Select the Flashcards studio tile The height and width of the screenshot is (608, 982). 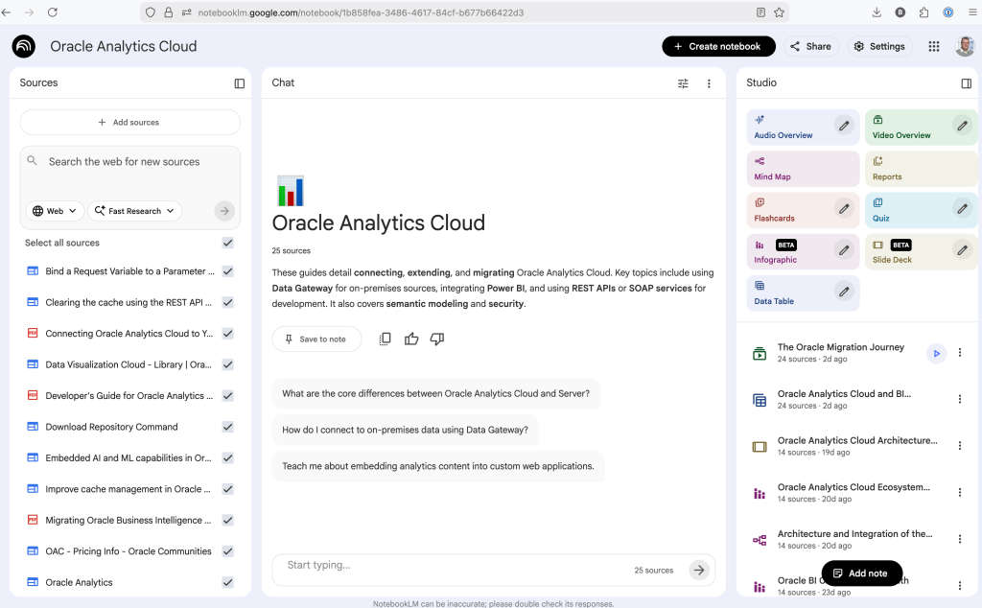(x=786, y=210)
